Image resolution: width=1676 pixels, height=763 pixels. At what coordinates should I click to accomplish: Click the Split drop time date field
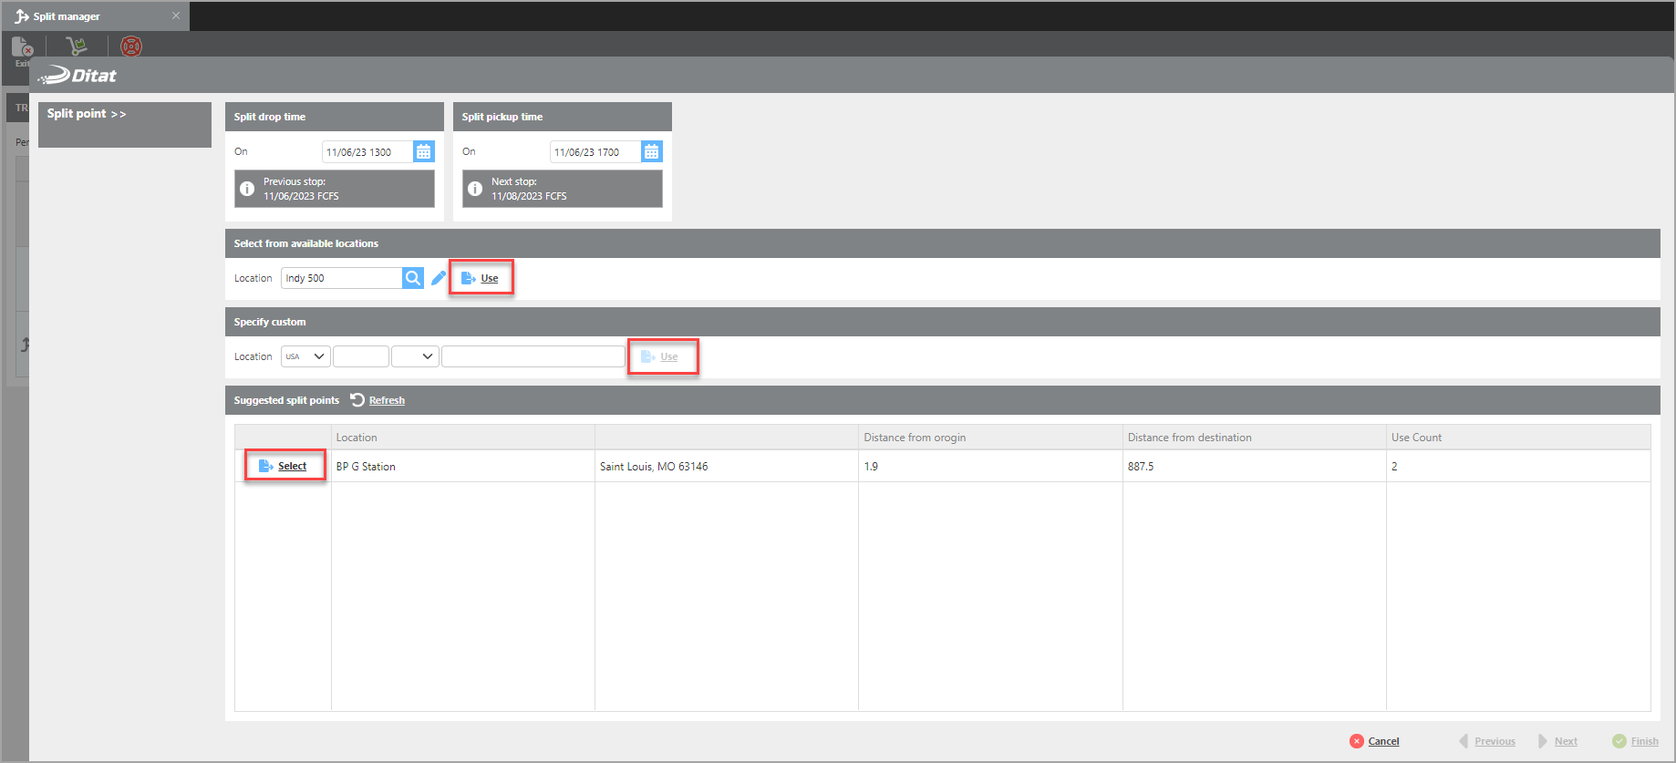(x=367, y=152)
